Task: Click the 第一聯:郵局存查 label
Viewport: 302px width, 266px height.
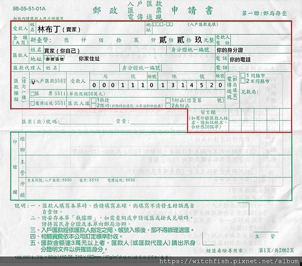Action: pos(264,13)
